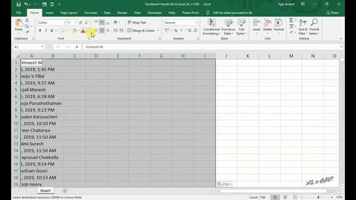
Task: Open the borders dropdown
Action: pos(67,31)
